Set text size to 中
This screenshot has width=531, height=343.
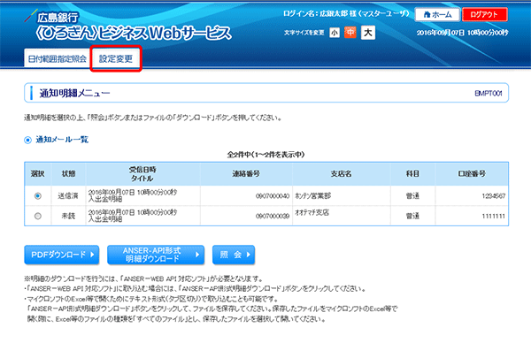[x=350, y=33]
